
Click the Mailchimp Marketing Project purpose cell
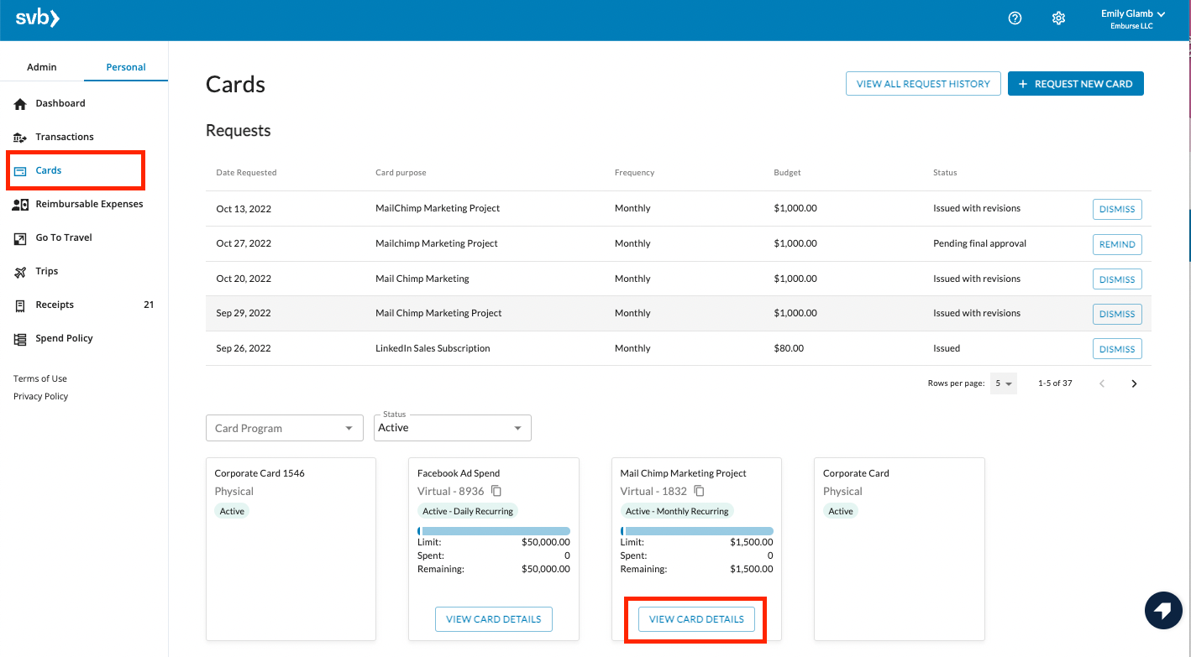(437, 243)
